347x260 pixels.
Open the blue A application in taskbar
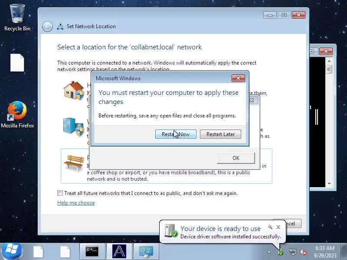click(x=119, y=251)
